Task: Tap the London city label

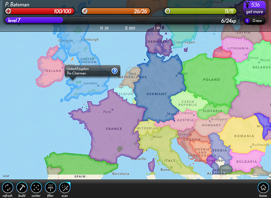Action: point(91,83)
